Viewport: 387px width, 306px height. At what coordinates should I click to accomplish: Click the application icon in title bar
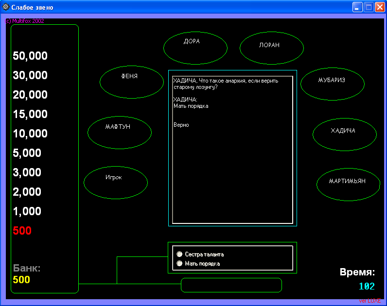[x=6, y=7]
